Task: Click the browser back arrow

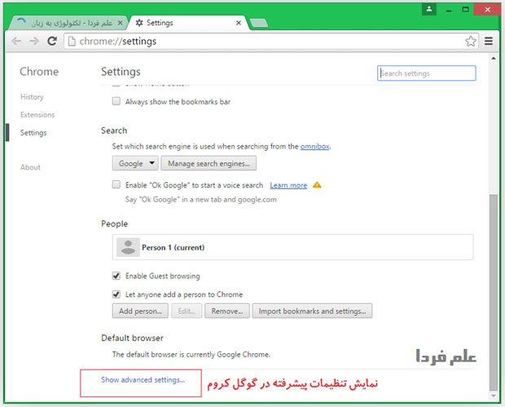Action: coord(17,41)
